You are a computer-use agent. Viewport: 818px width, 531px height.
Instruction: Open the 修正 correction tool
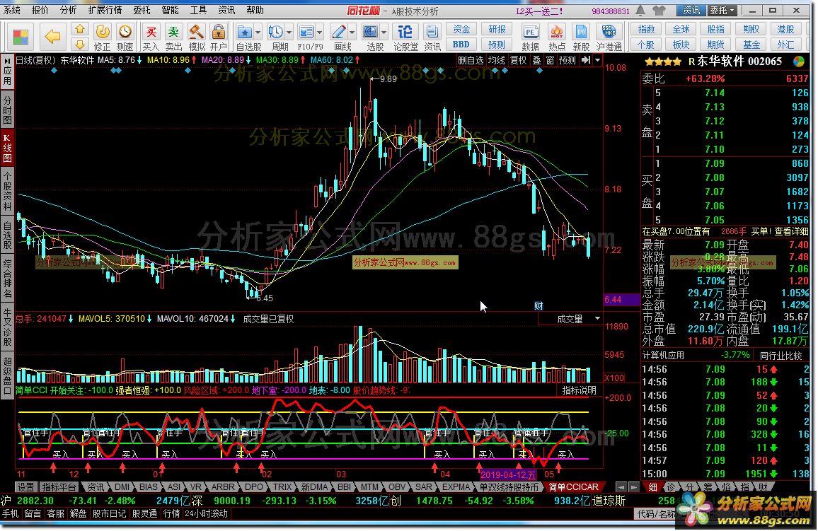[102, 37]
